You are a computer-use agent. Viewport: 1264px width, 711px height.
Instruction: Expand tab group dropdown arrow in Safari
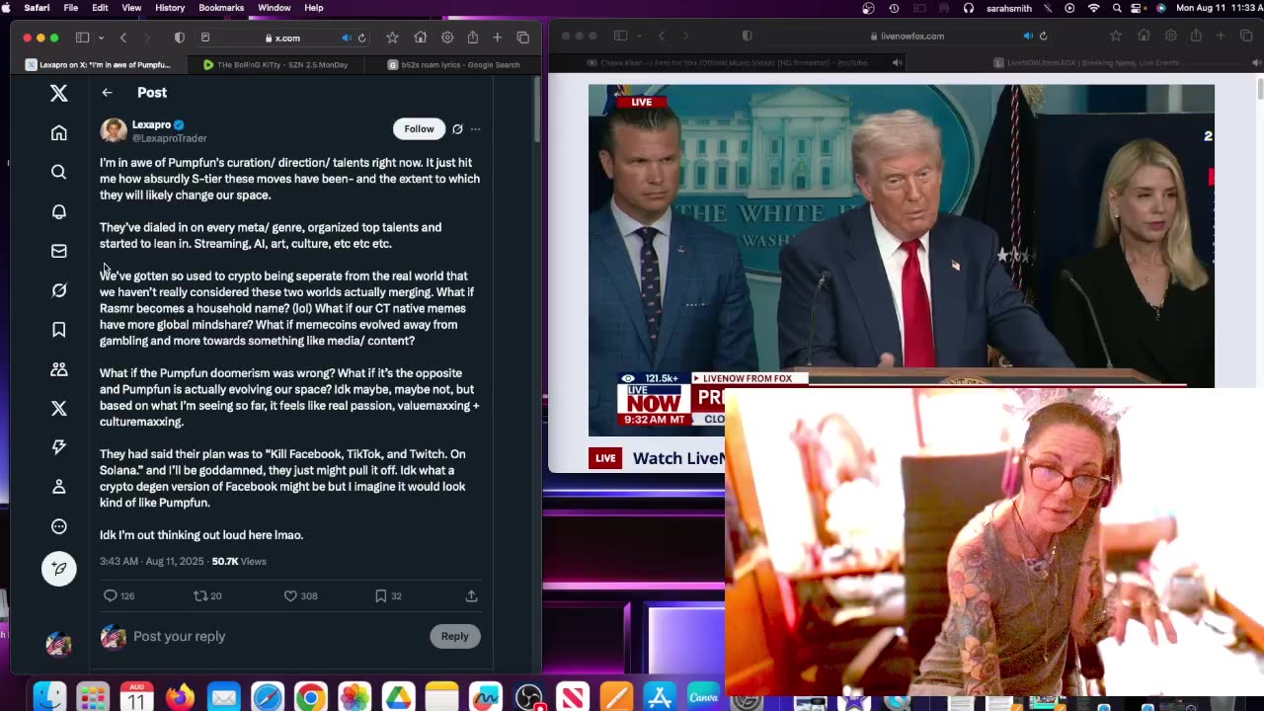101,38
